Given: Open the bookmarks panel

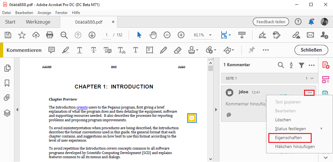Looking at the screenshot, I should pos(7,83).
